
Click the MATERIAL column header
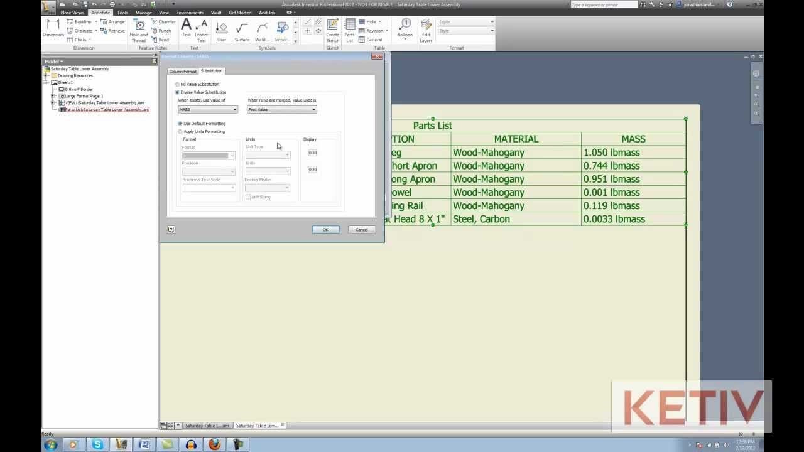(x=516, y=139)
